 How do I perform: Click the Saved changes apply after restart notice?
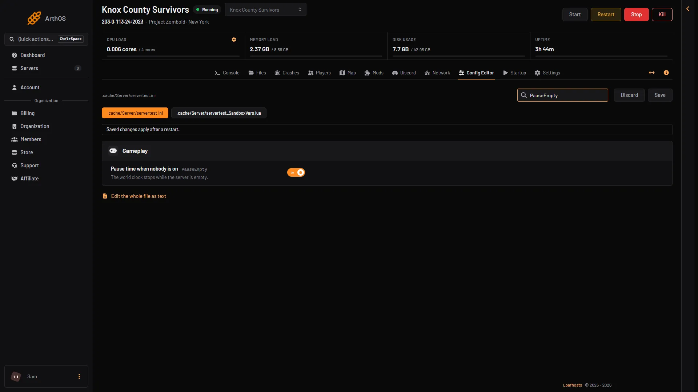tap(387, 130)
